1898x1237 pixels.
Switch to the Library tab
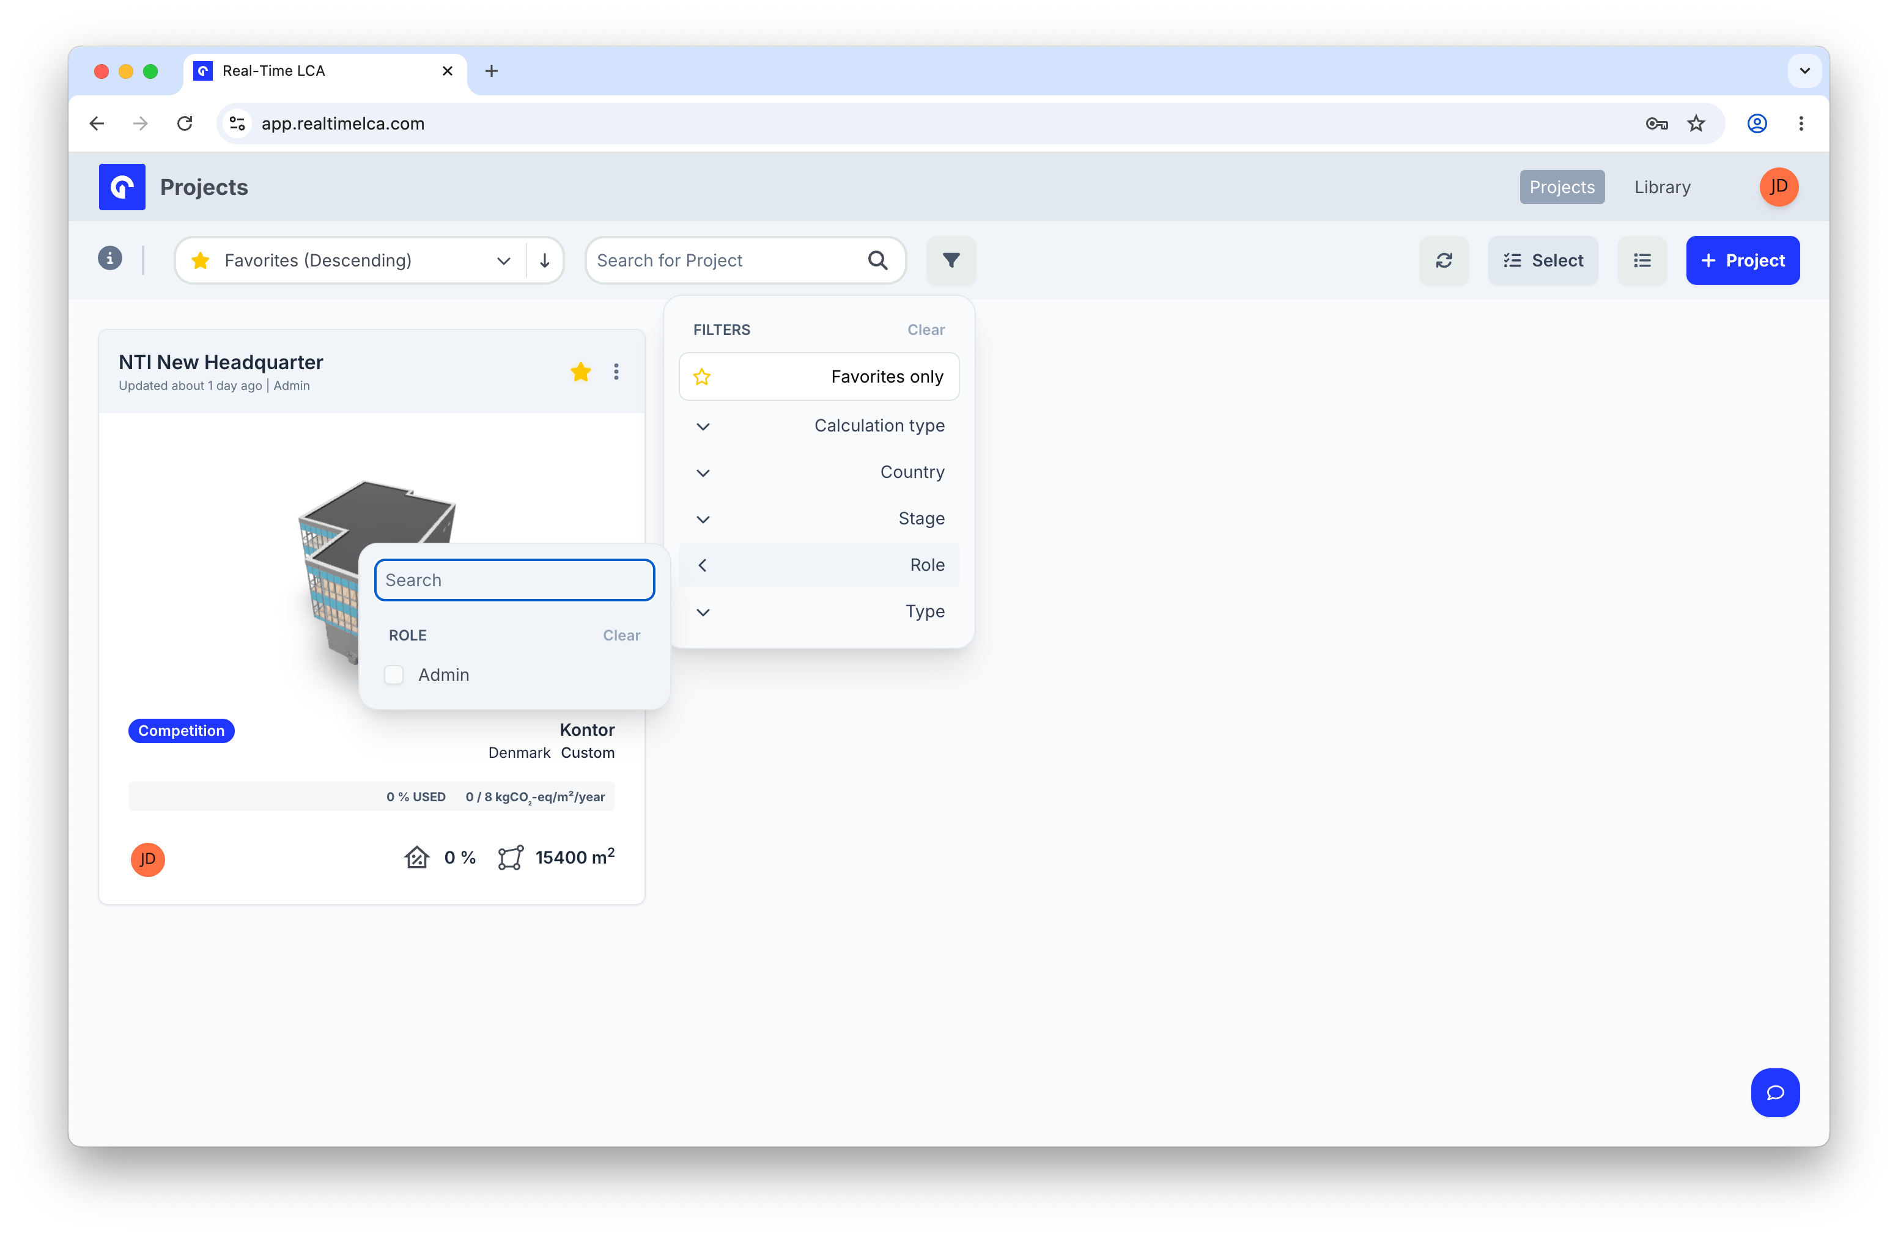pyautogui.click(x=1662, y=186)
